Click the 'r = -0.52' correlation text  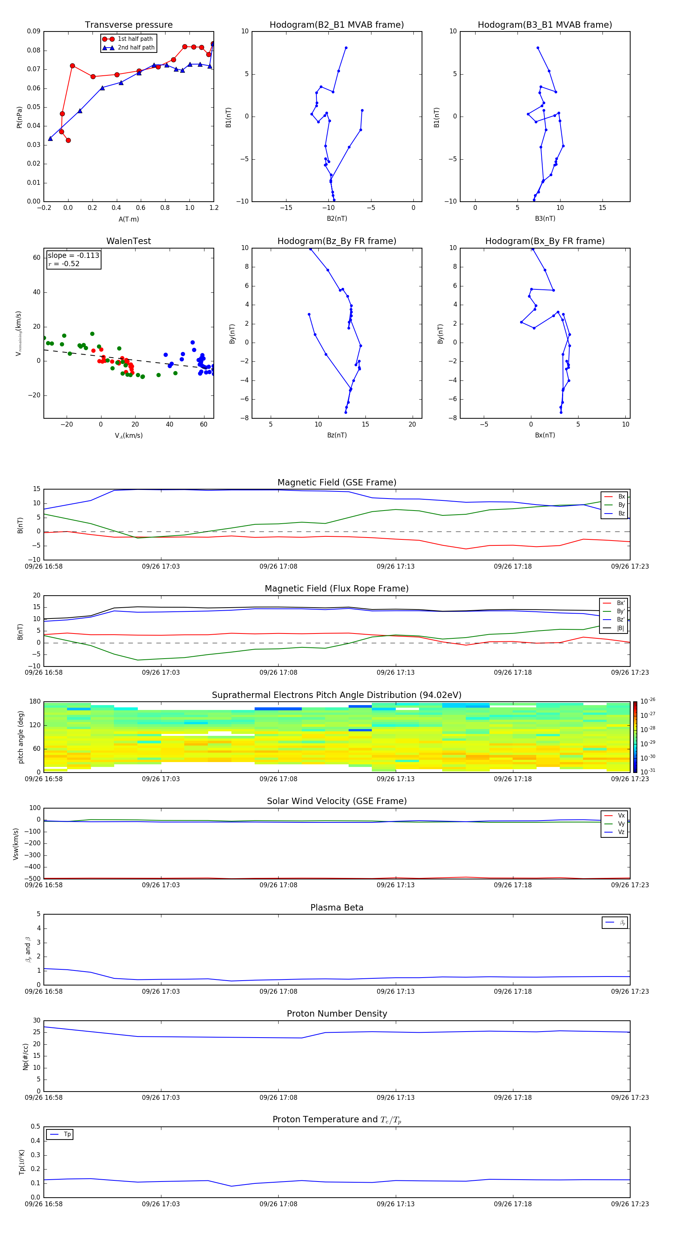(x=64, y=264)
